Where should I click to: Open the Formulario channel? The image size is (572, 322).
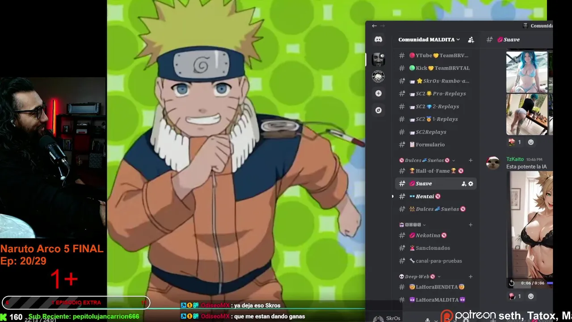pos(436,144)
